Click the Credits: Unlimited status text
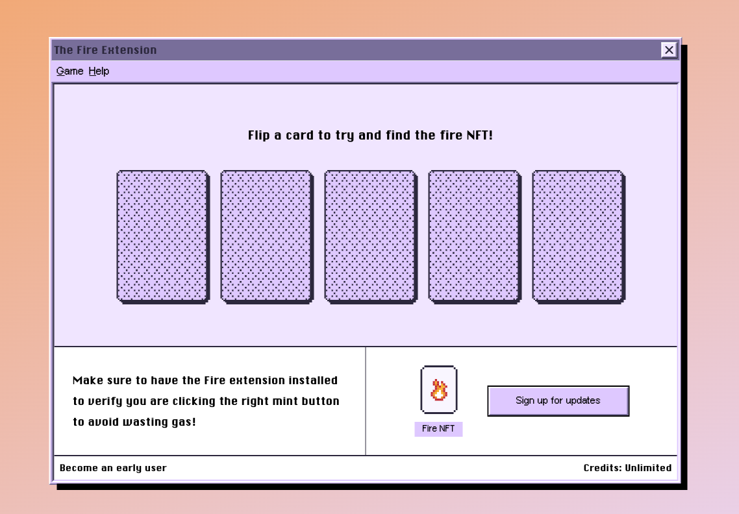The image size is (739, 514). click(x=627, y=468)
